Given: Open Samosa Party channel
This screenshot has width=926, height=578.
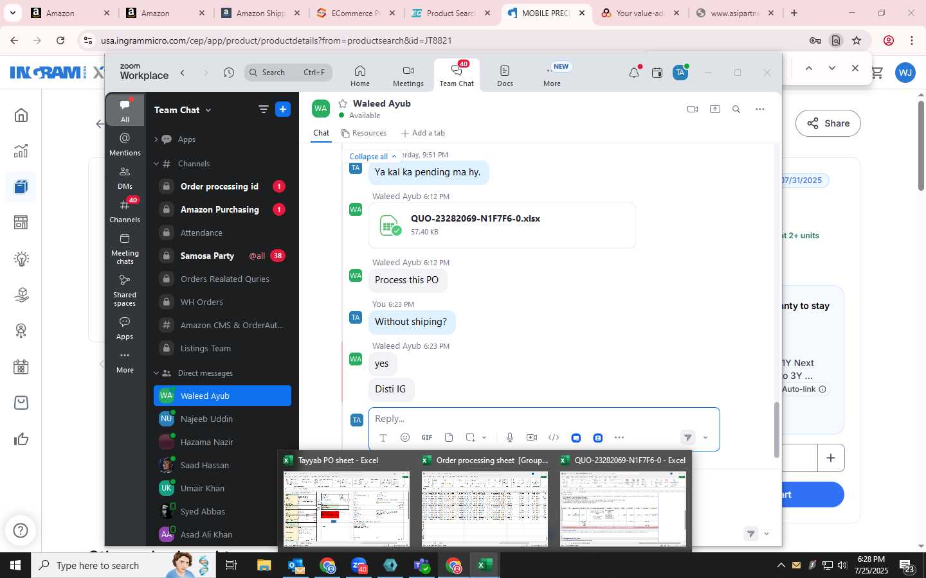Looking at the screenshot, I should click(x=222, y=256).
